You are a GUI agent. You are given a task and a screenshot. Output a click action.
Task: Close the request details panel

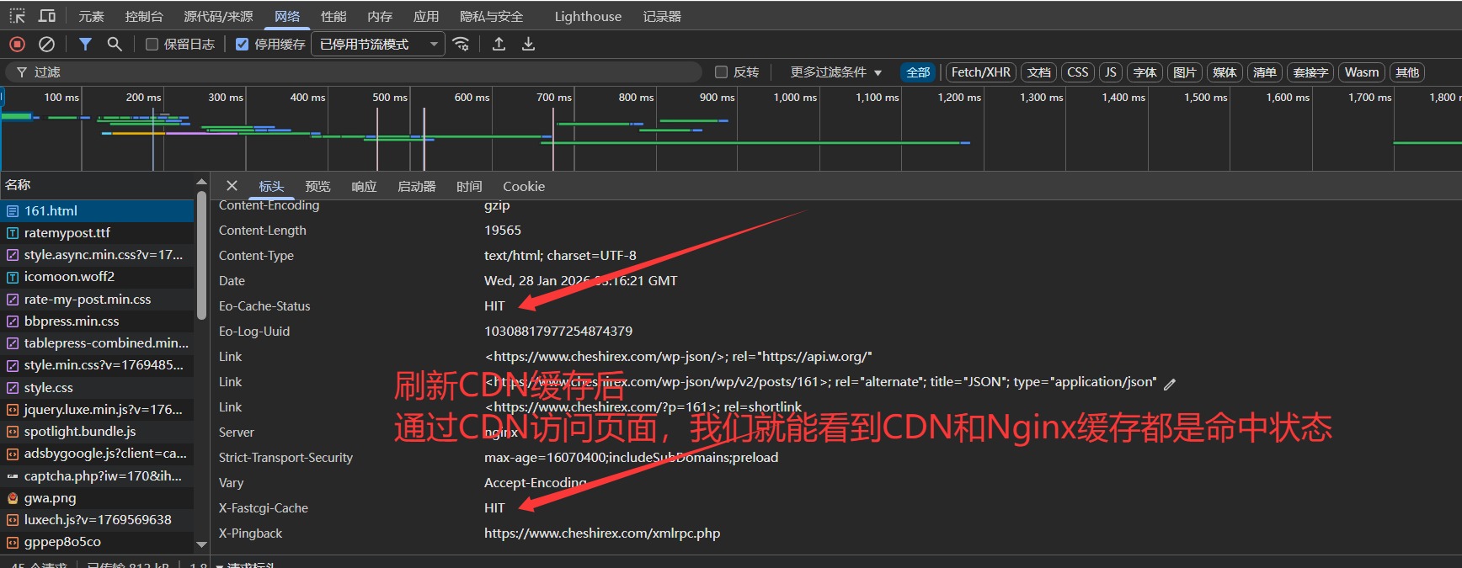(x=232, y=186)
